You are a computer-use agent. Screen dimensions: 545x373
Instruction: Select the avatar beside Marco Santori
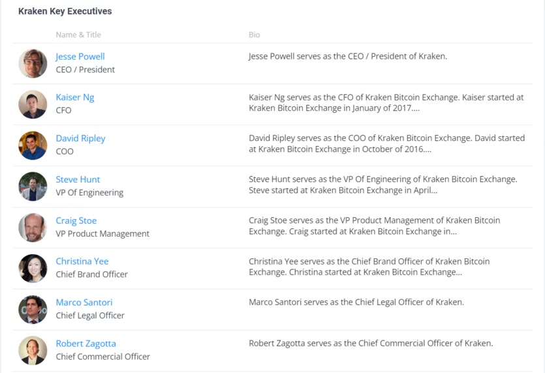33,309
